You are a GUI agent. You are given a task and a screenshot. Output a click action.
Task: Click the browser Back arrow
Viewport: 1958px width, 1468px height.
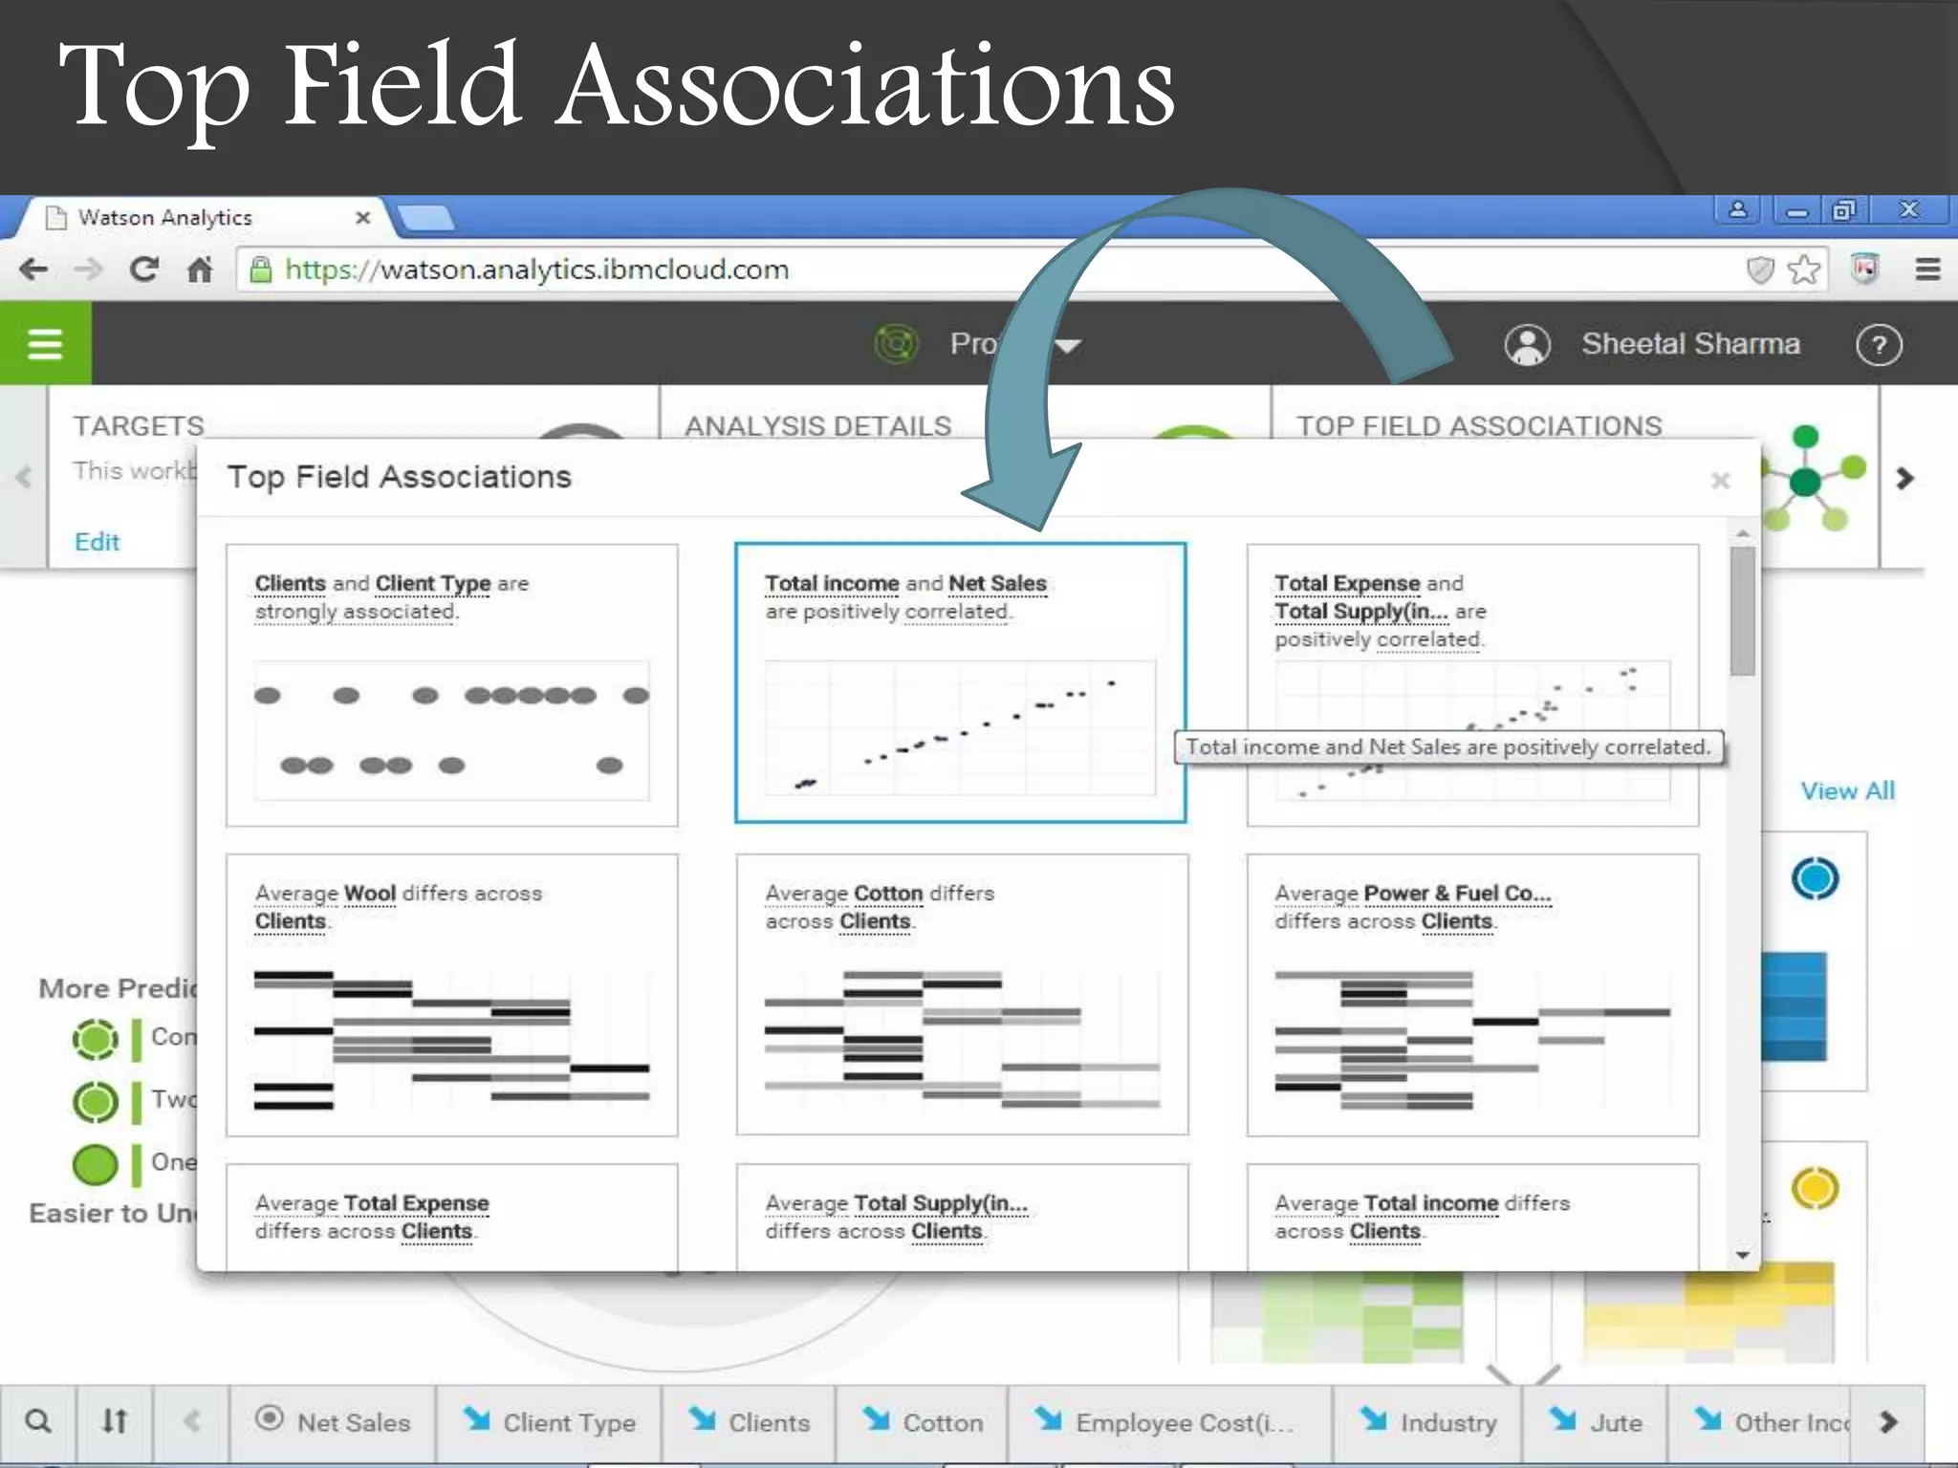click(33, 270)
